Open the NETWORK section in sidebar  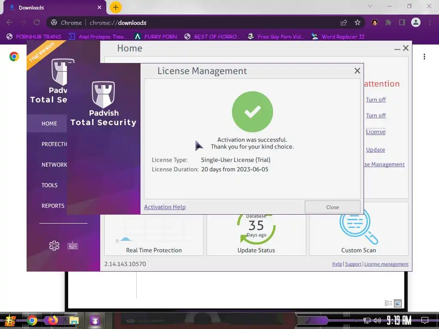pyautogui.click(x=54, y=164)
